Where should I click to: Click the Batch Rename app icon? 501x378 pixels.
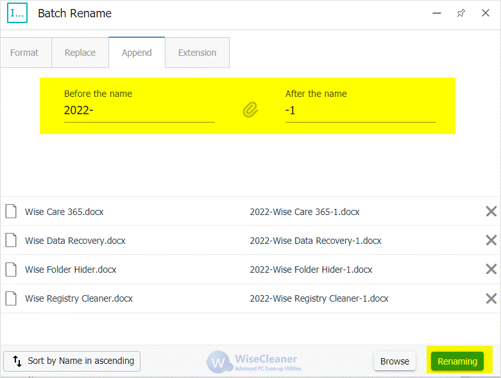coord(17,13)
